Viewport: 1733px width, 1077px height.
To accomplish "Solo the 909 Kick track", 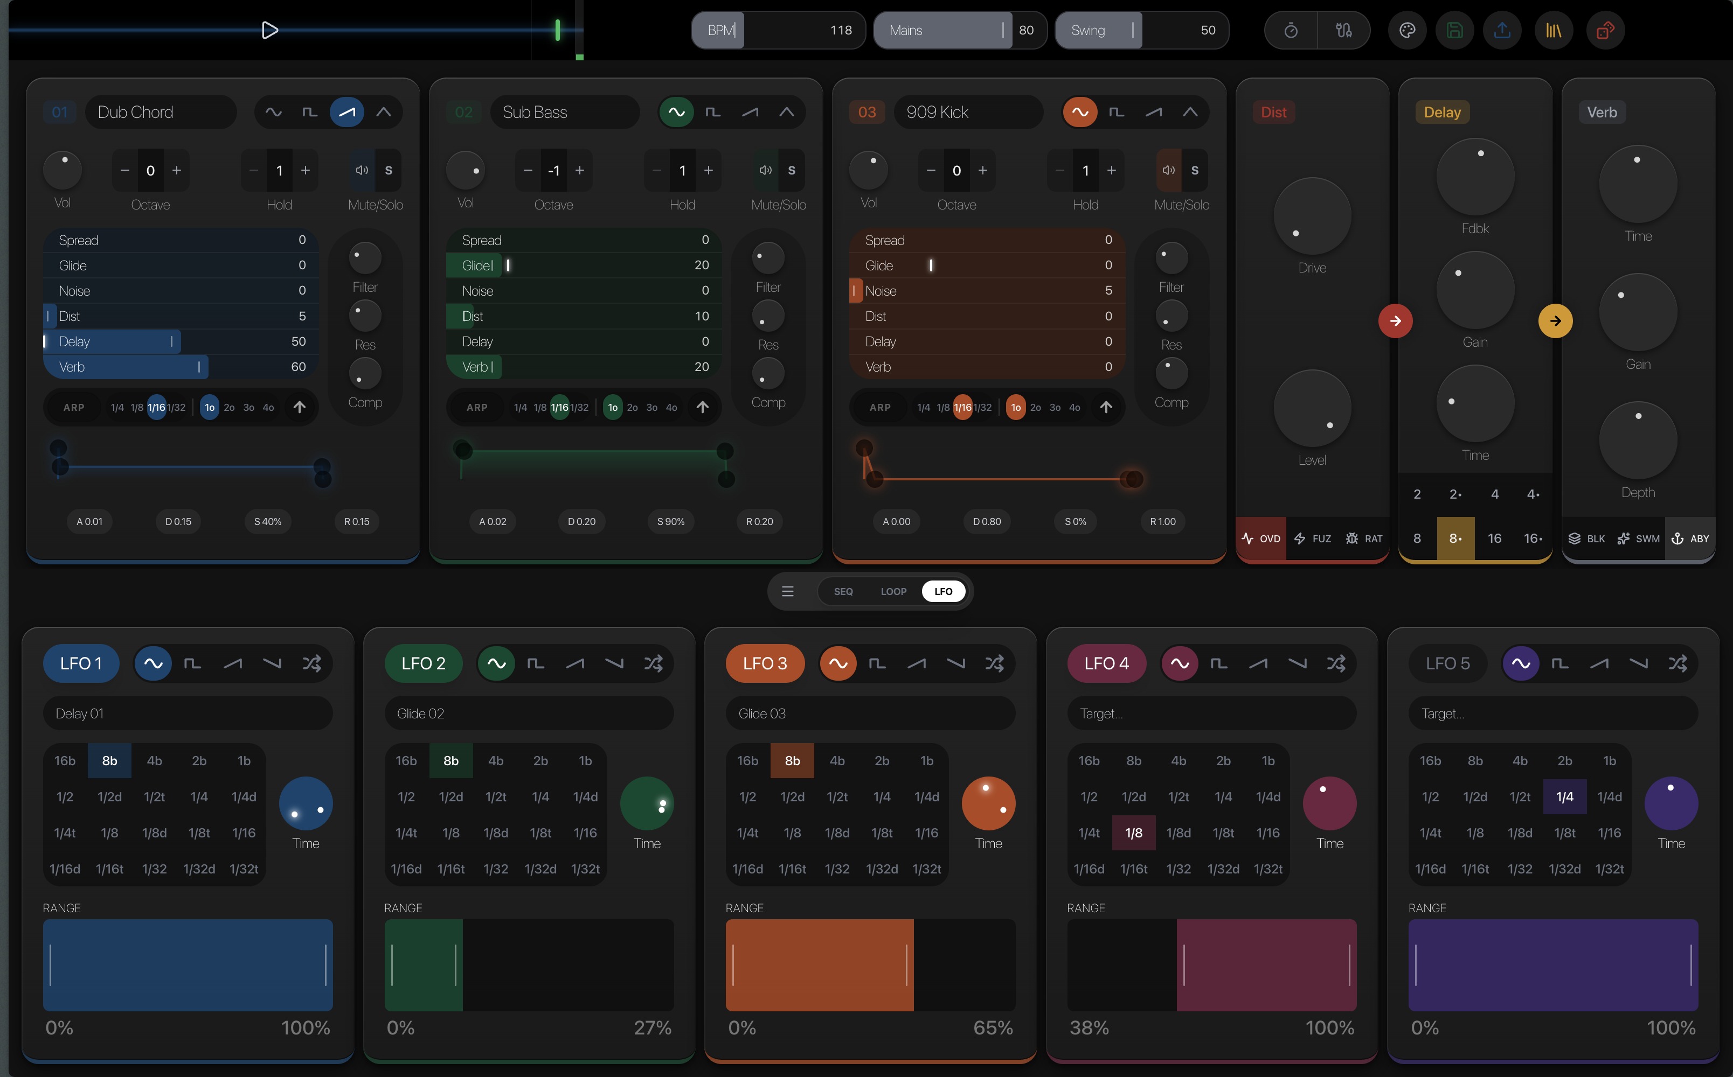I will pos(1195,170).
